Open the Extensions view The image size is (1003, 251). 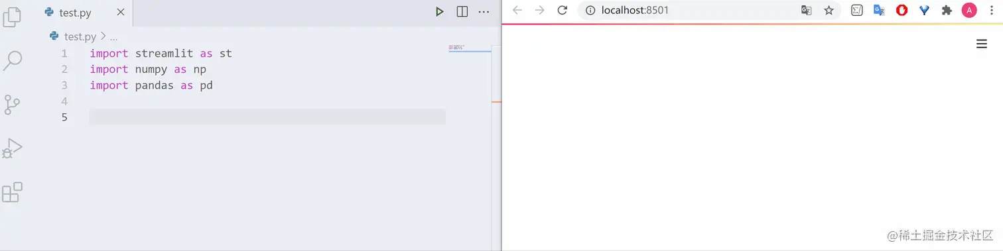(x=12, y=192)
